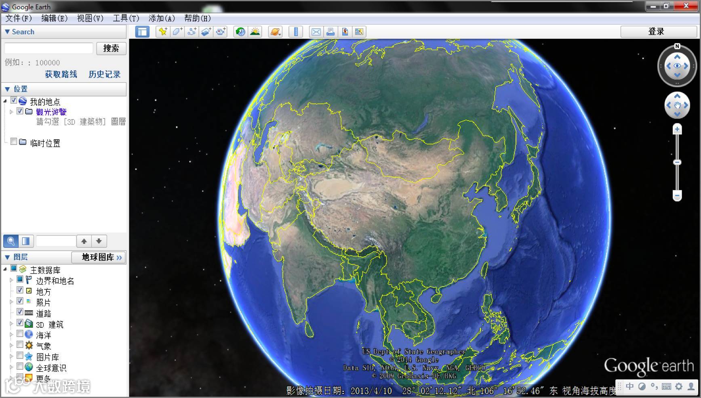
Task: Enable the 全球意识 layer checkbox
Action: 20,367
